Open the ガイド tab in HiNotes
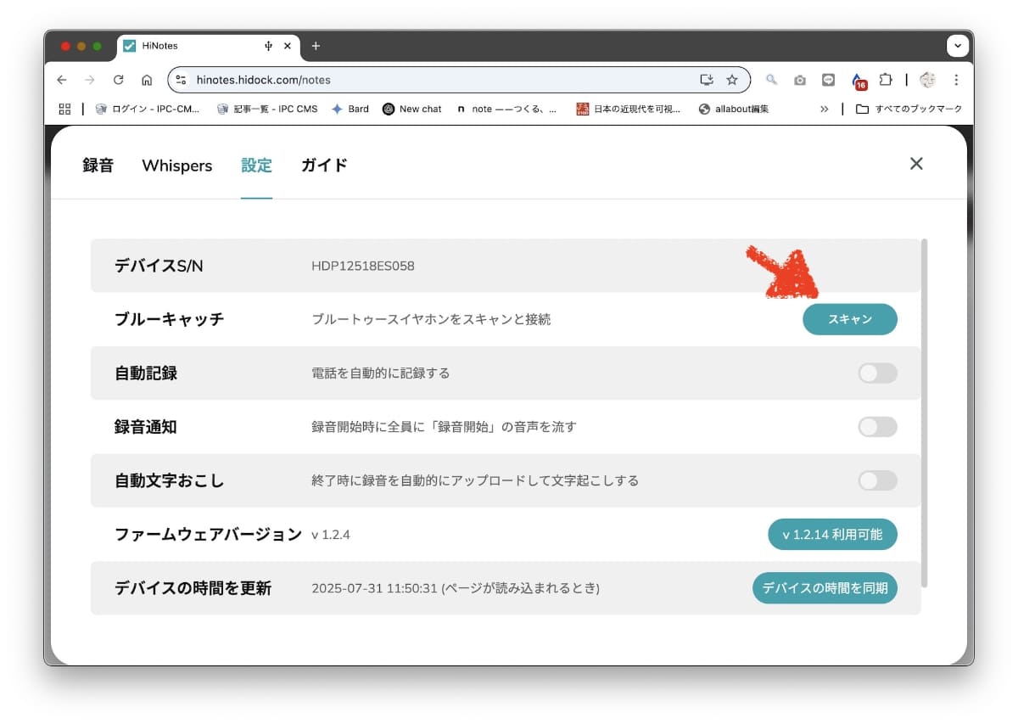Image resolution: width=1018 pixels, height=724 pixels. click(323, 166)
